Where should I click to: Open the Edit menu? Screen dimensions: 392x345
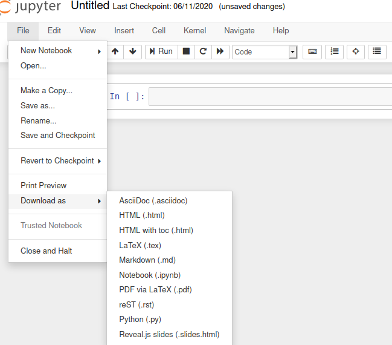coord(54,31)
